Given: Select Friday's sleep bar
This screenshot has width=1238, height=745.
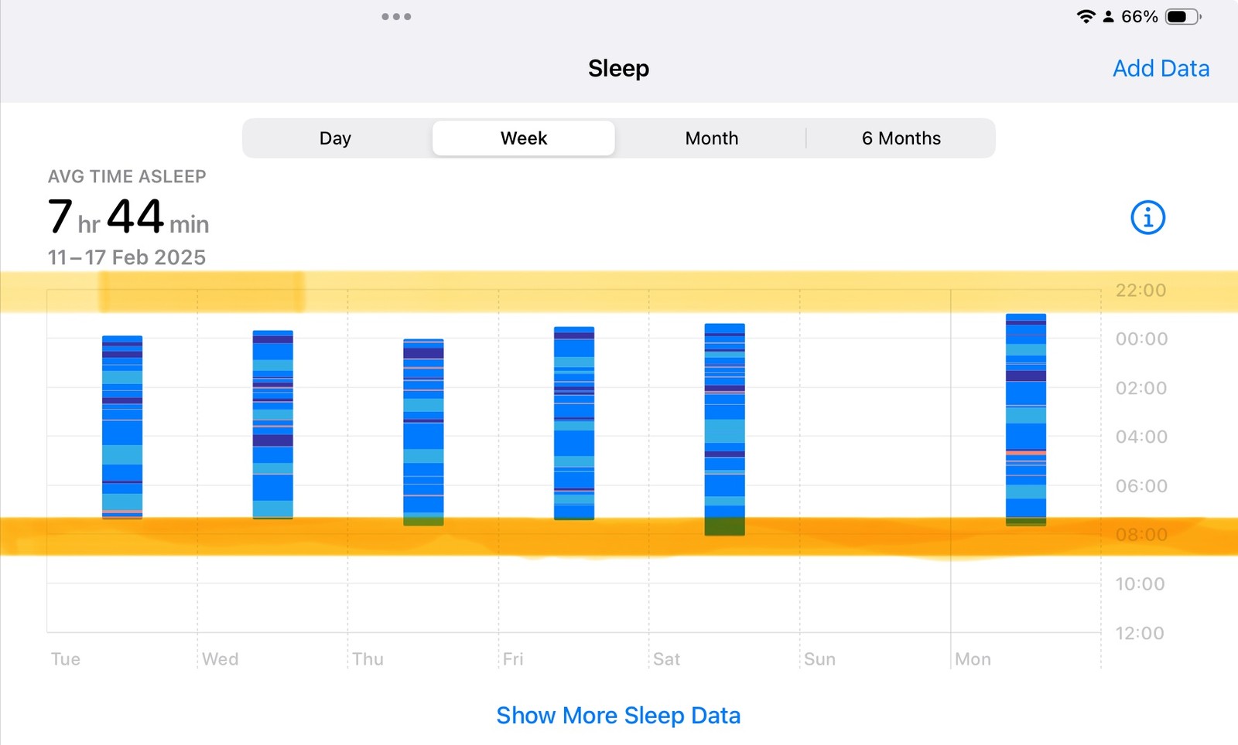Looking at the screenshot, I should (x=574, y=423).
